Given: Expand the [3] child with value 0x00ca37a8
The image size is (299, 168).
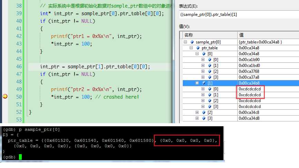Looking at the screenshot, I should click(203, 77).
